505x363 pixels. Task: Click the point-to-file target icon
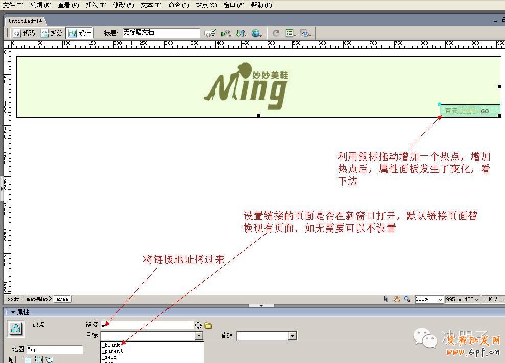coord(198,325)
